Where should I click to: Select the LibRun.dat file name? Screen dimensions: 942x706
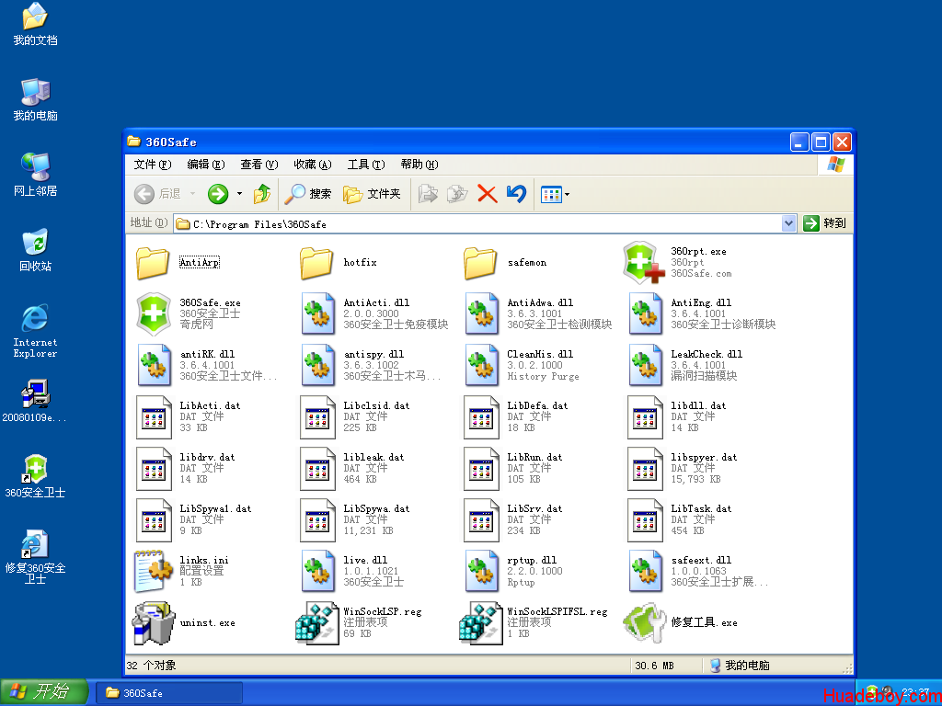coord(534,458)
